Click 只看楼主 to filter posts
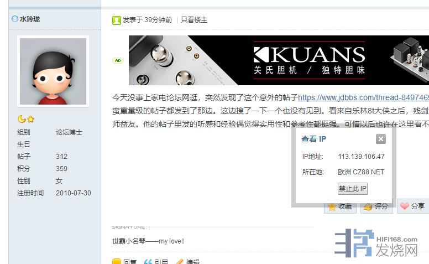429x264 pixels. pos(194,20)
